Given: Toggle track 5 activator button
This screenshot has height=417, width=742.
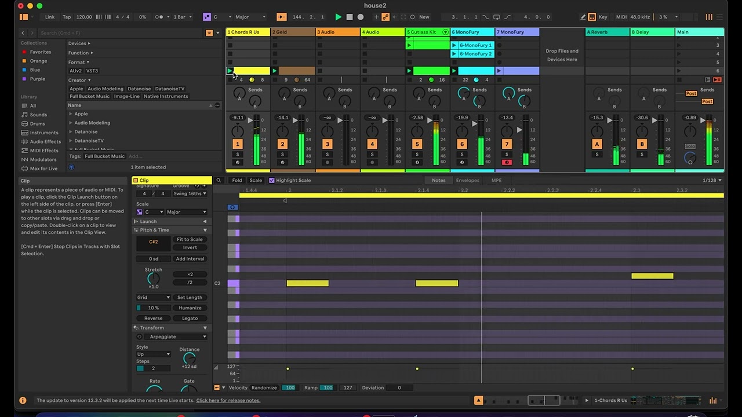Looking at the screenshot, I should [417, 144].
